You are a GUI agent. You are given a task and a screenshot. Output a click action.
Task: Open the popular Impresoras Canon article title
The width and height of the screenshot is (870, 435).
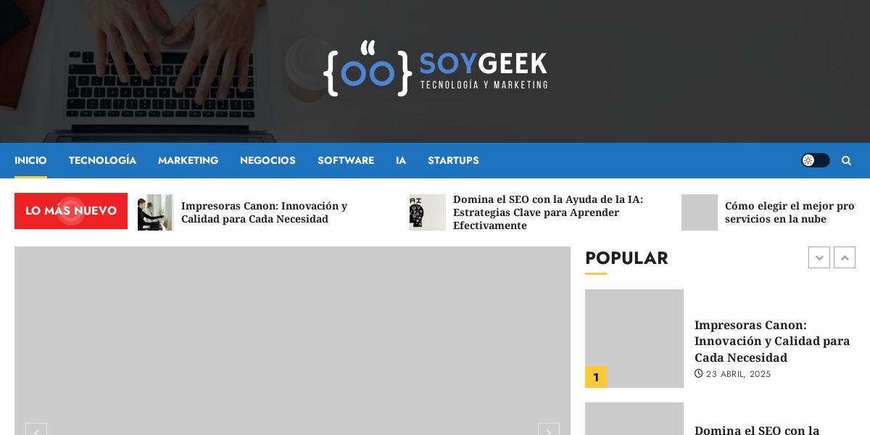point(772,341)
